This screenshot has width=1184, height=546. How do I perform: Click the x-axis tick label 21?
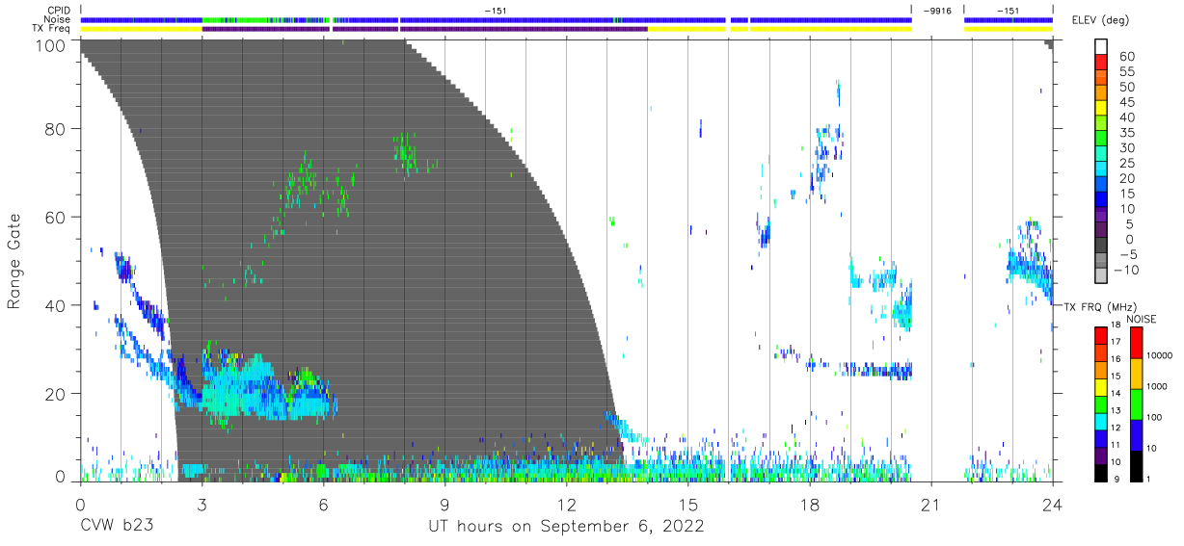click(931, 505)
